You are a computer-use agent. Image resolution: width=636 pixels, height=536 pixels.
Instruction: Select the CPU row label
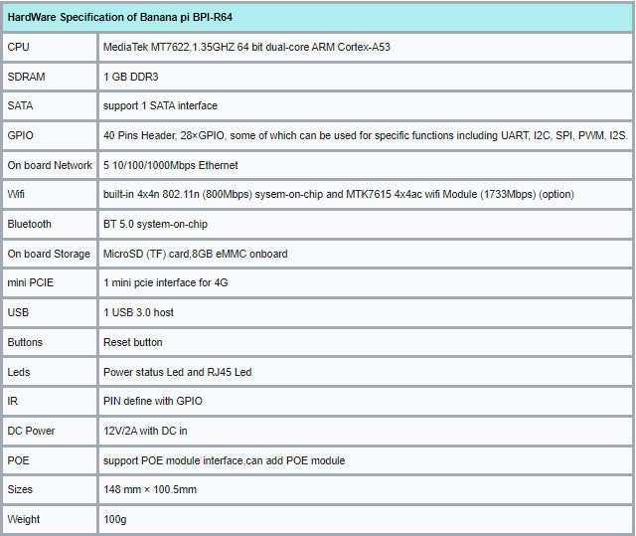click(19, 47)
